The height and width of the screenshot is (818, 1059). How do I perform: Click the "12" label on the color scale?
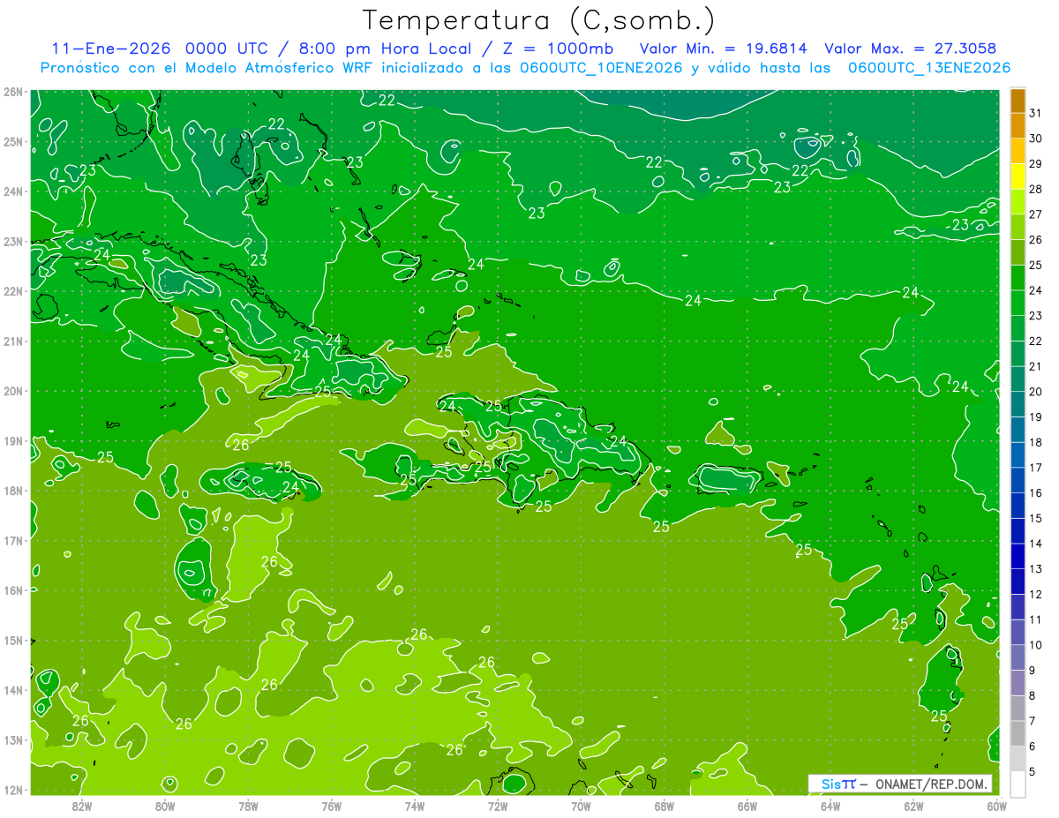click(x=1035, y=594)
